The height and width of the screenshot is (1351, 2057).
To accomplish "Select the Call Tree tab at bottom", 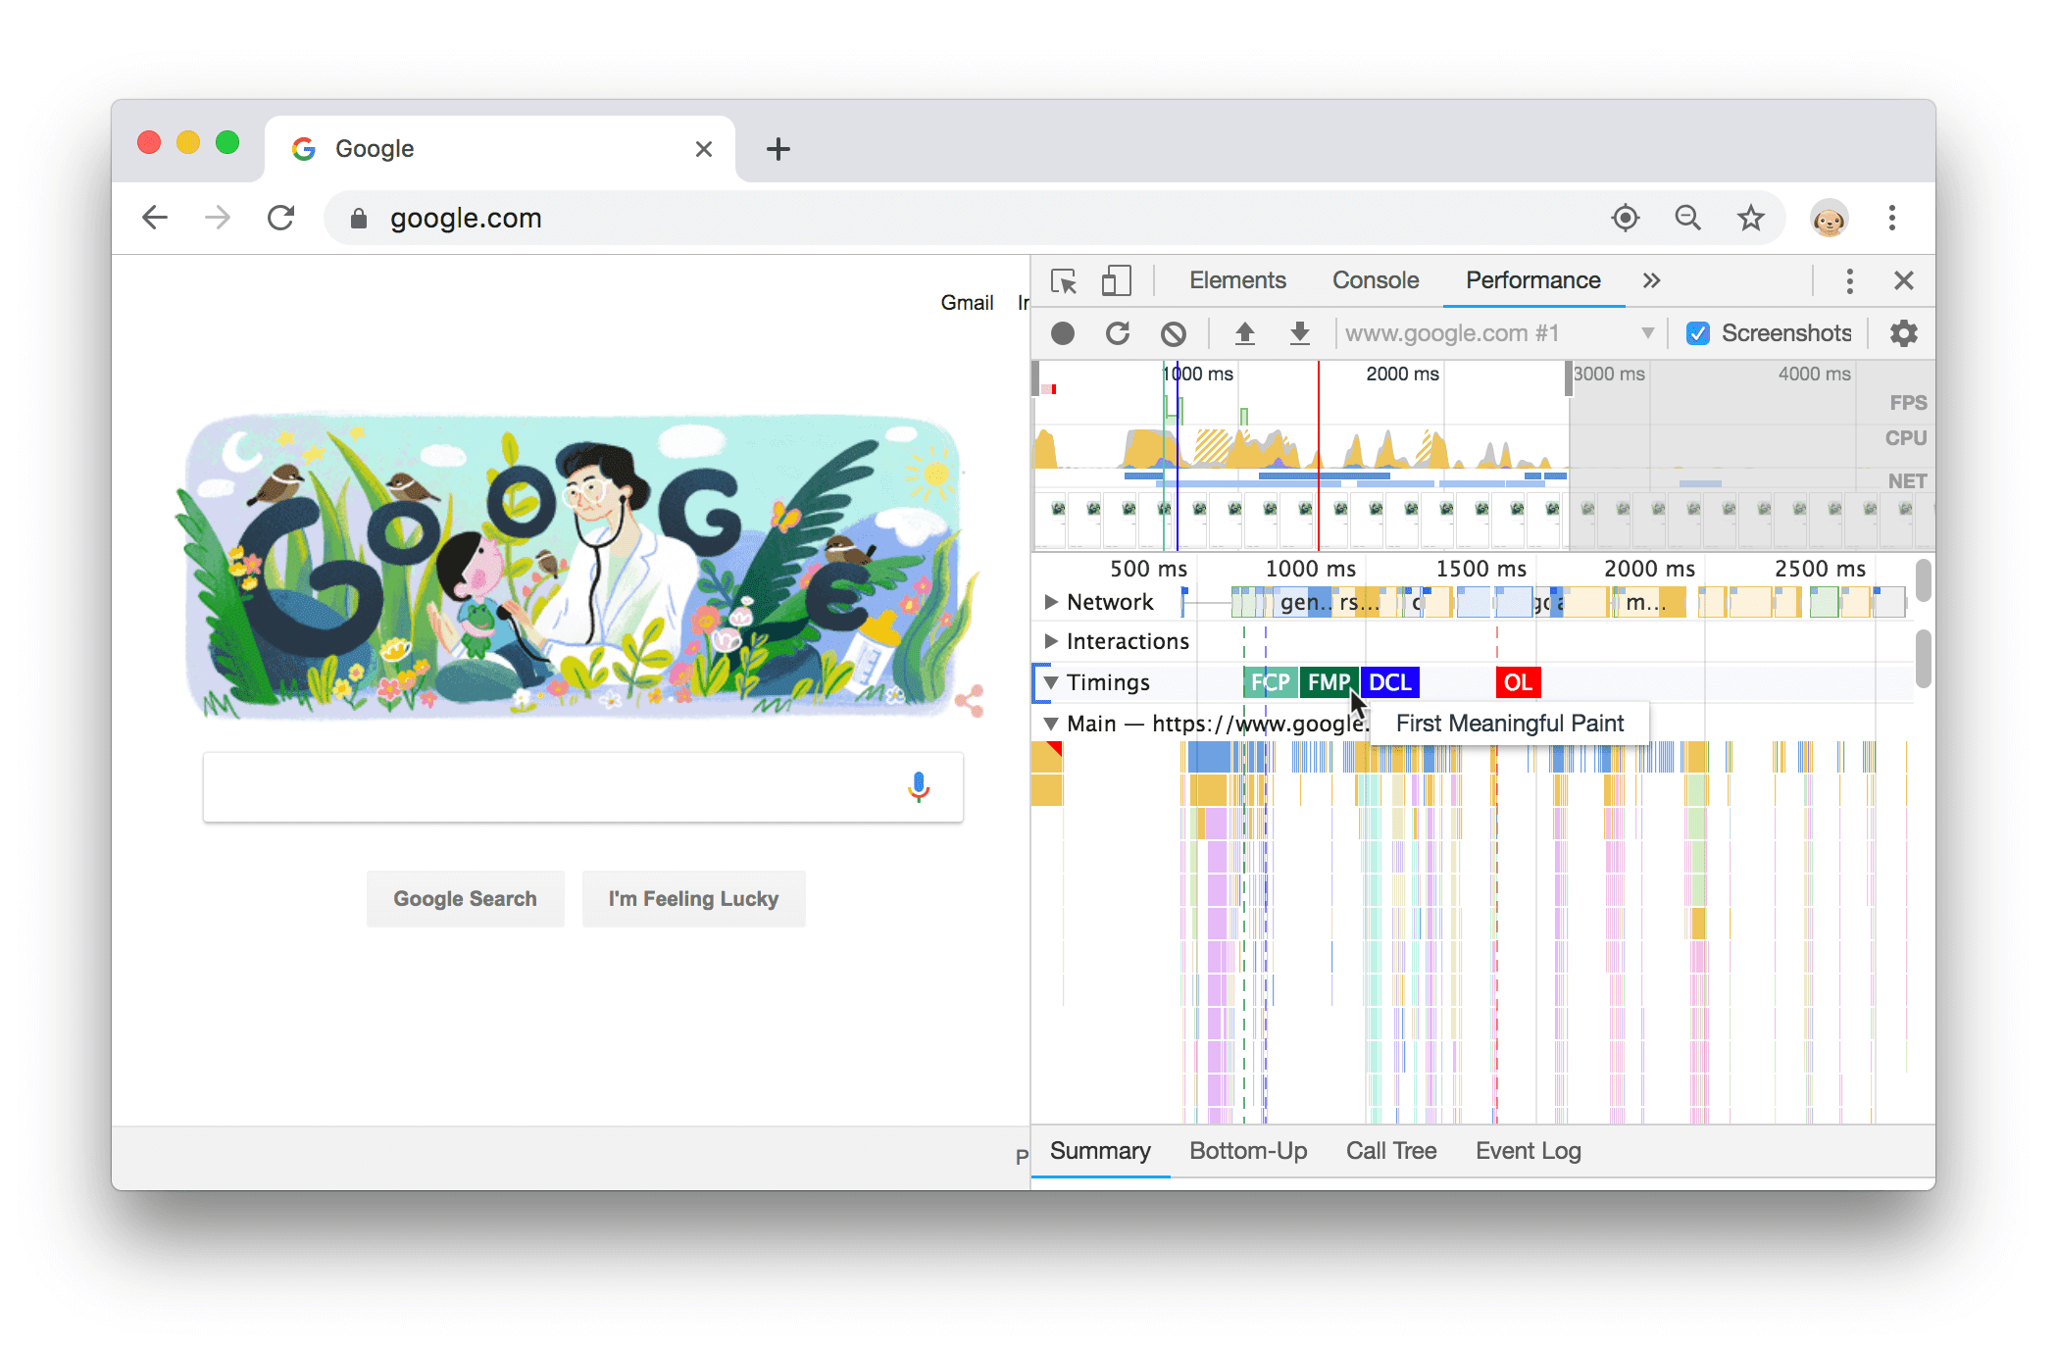I will point(1387,1150).
